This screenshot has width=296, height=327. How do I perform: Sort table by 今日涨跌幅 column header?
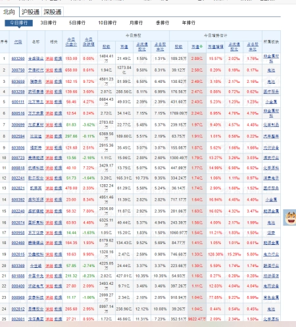pyautogui.click(x=89, y=41)
